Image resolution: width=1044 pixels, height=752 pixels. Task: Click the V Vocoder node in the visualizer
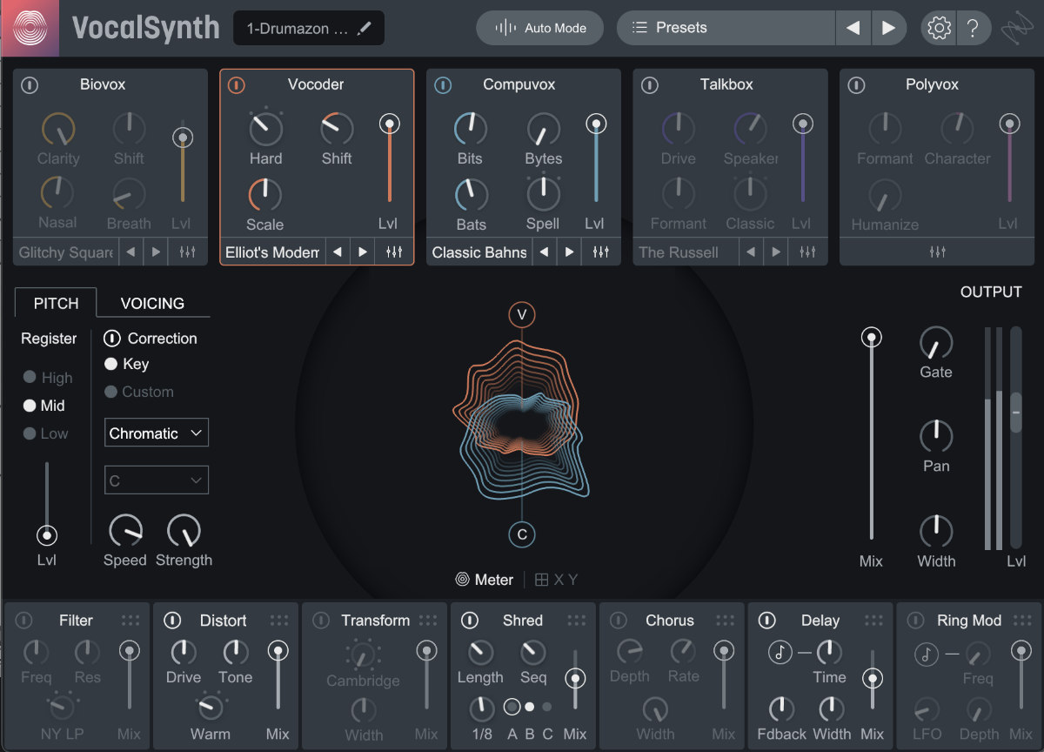pyautogui.click(x=522, y=314)
